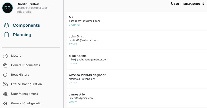Select the Alfonso PlanM8 engineer entry
This screenshot has height=108, width=207.
pyautogui.click(x=135, y=79)
